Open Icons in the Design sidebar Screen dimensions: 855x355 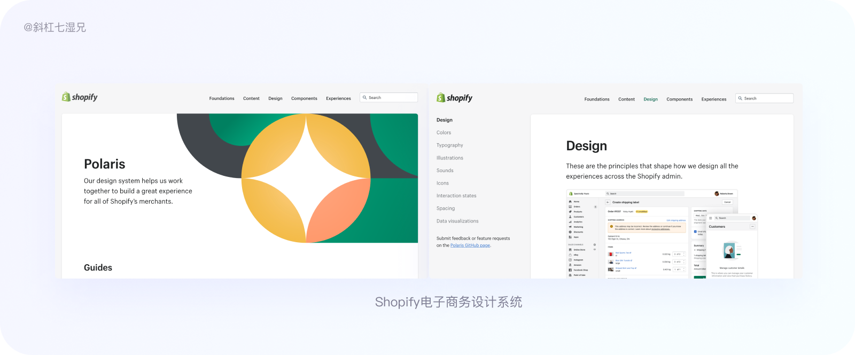(442, 183)
